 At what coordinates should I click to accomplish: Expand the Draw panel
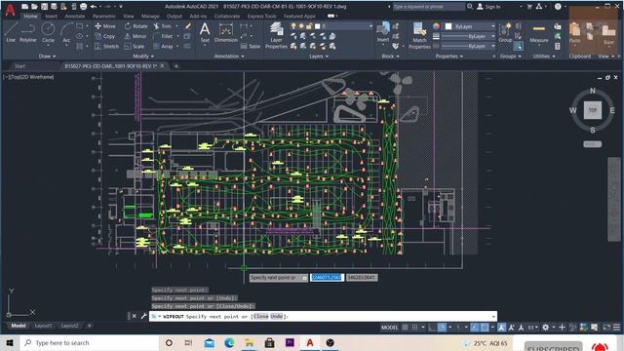[x=48, y=57]
